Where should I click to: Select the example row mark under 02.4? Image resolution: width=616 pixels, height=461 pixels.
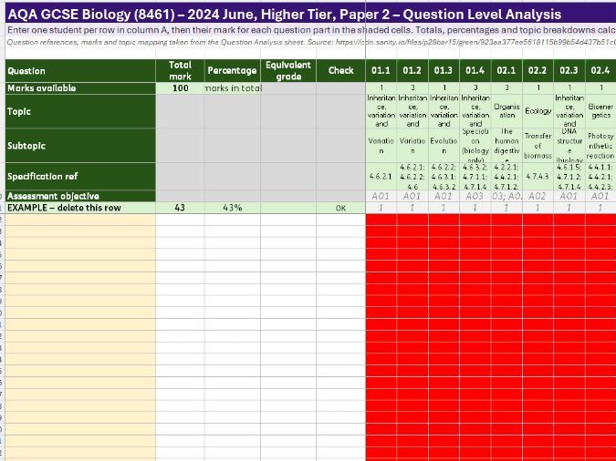[x=600, y=208]
